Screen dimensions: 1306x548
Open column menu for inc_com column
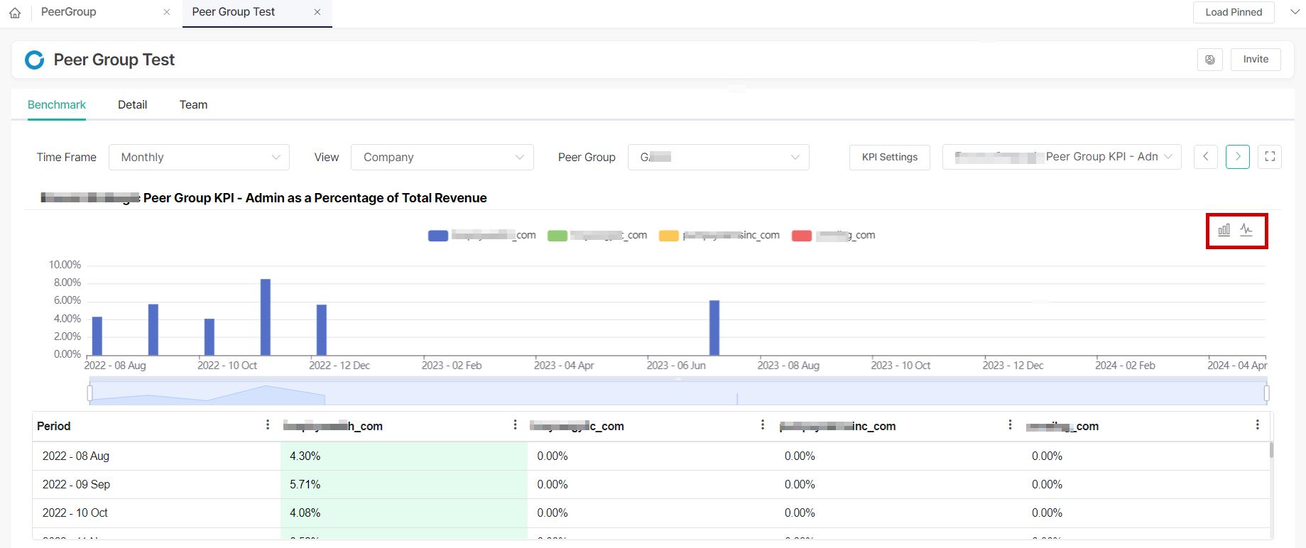(1010, 425)
